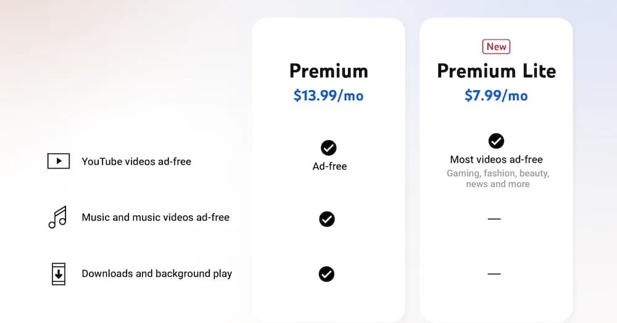The image size is (617, 323).
Task: Click the red New badge
Action: pos(496,46)
